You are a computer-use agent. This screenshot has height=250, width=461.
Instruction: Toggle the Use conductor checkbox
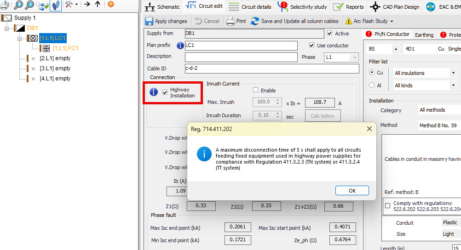tap(312, 45)
